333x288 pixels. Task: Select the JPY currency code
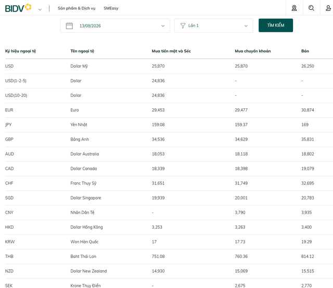pyautogui.click(x=8, y=125)
